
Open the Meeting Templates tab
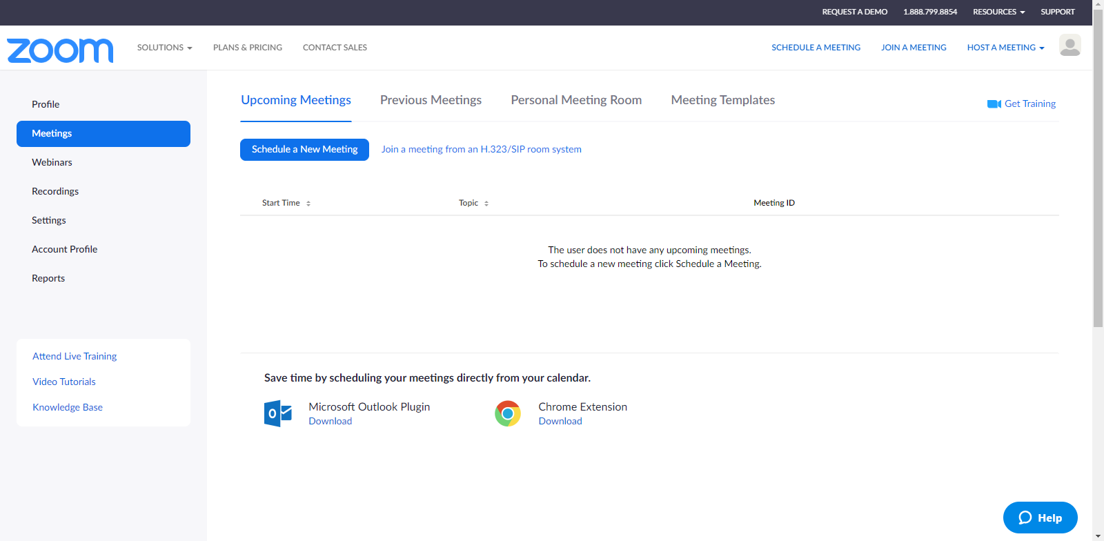pyautogui.click(x=723, y=100)
